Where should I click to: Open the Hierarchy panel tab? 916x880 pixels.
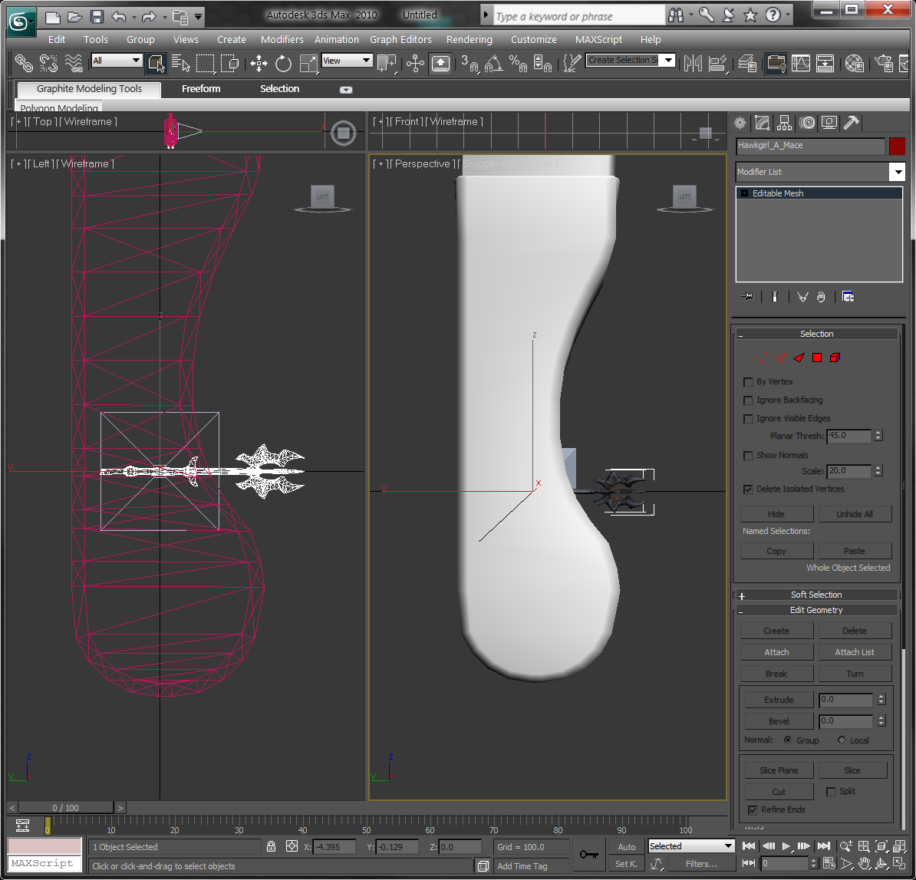click(784, 123)
